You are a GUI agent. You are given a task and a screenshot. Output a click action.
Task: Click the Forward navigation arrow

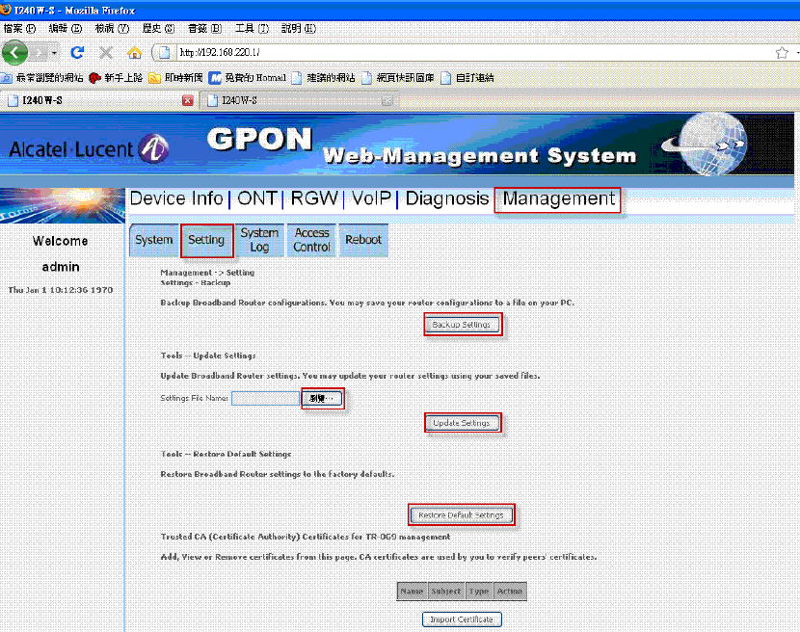tap(39, 52)
